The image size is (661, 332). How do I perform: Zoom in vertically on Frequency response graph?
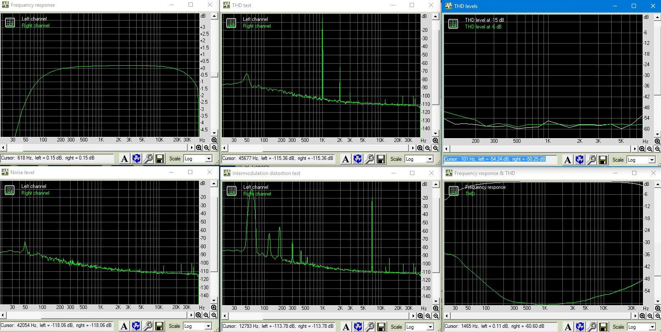pos(214,140)
